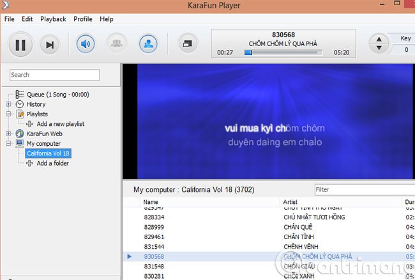Screen dimensions: 415x280
Task: Raise key with the up arrow
Action: 379,39
